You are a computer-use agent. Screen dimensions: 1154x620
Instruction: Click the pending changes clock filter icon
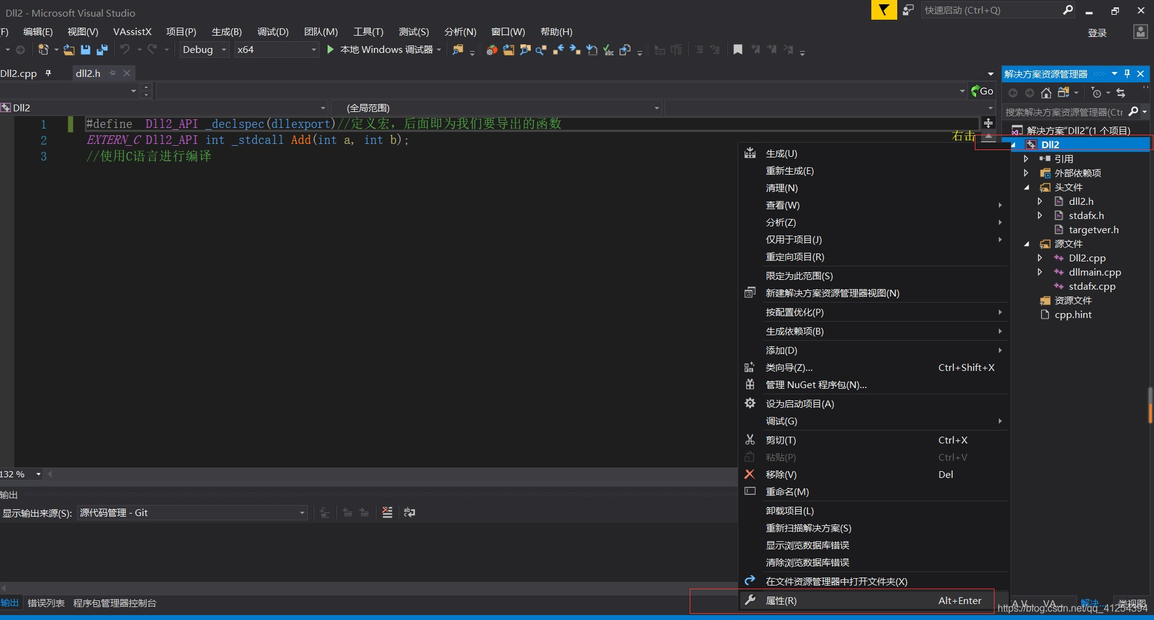(x=1096, y=93)
